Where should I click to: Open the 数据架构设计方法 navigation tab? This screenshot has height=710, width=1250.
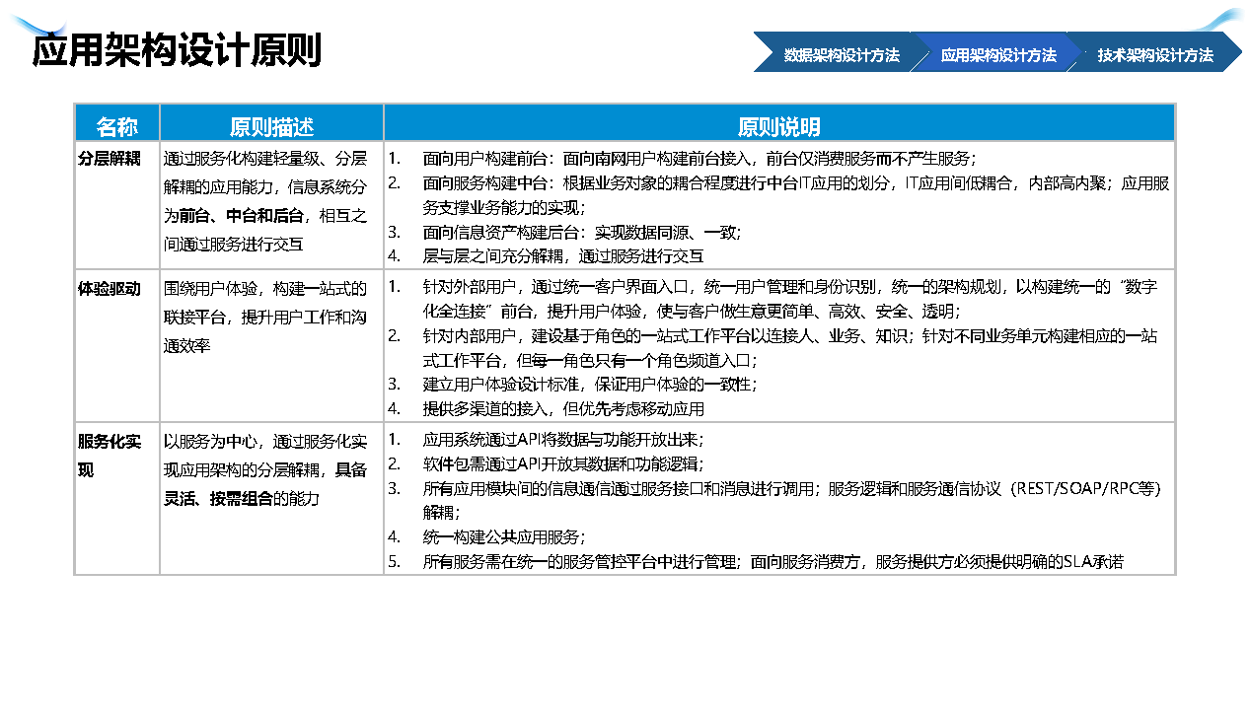pyautogui.click(x=841, y=55)
